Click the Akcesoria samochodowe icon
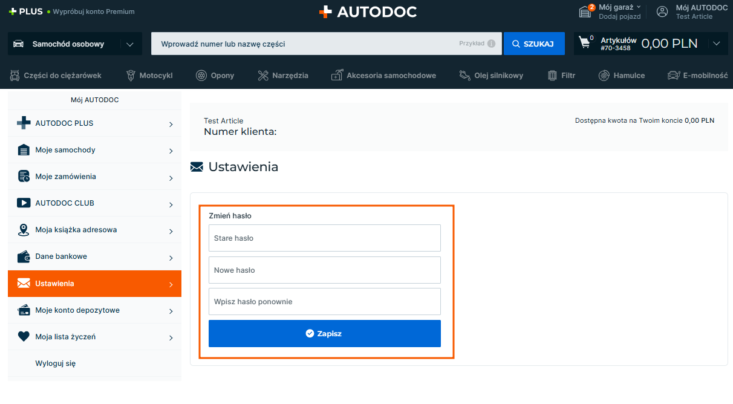The width and height of the screenshot is (733, 404). pos(337,76)
